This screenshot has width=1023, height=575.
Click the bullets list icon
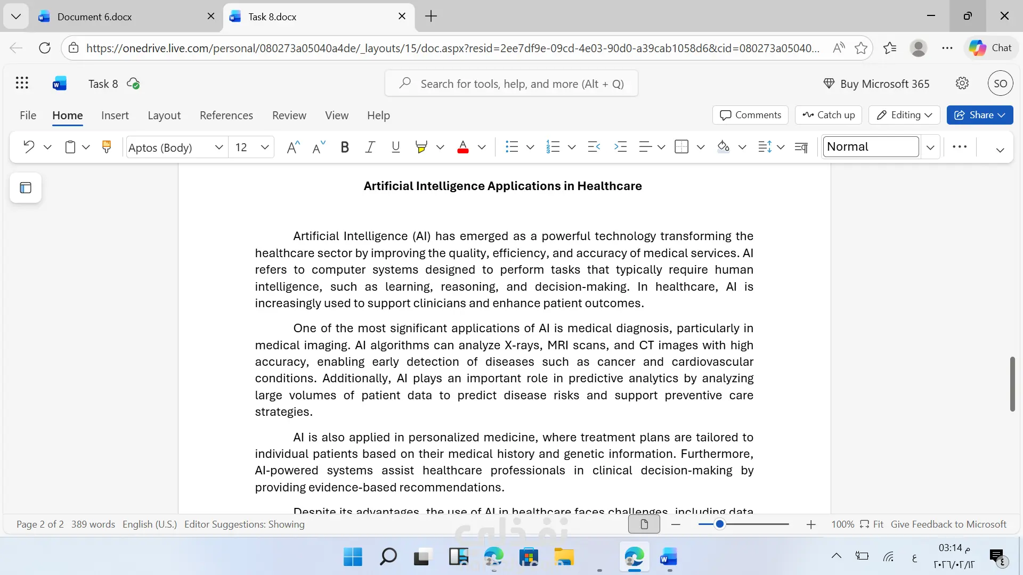511,147
